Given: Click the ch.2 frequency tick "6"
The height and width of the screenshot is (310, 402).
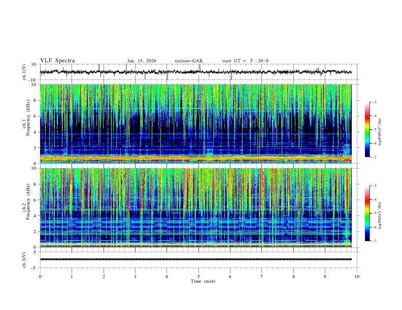Looking at the screenshot, I should (x=36, y=200).
